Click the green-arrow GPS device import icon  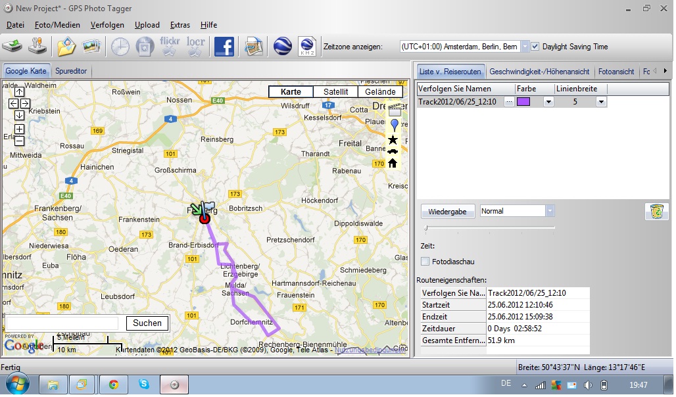click(12, 46)
